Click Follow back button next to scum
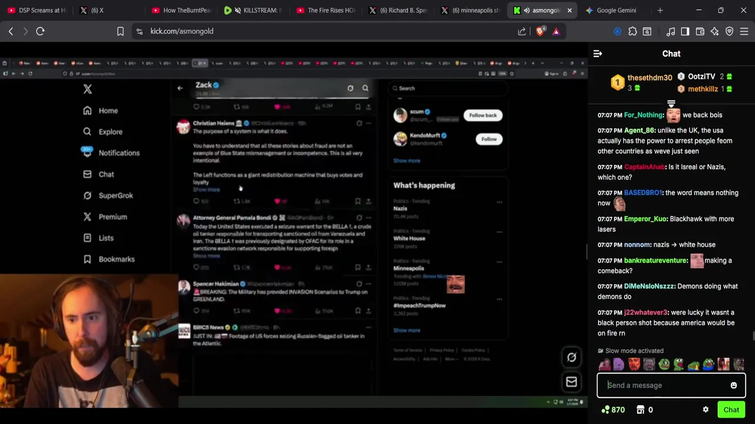 (x=482, y=115)
